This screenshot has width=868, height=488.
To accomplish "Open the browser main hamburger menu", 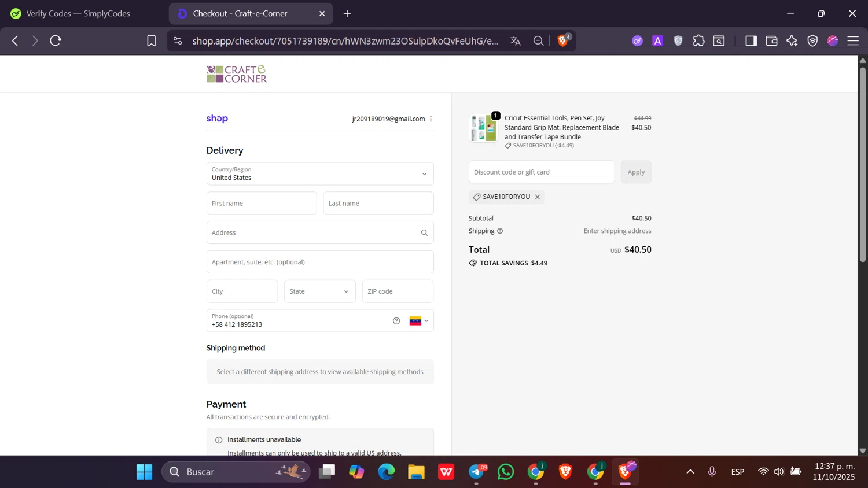I will tap(853, 40).
